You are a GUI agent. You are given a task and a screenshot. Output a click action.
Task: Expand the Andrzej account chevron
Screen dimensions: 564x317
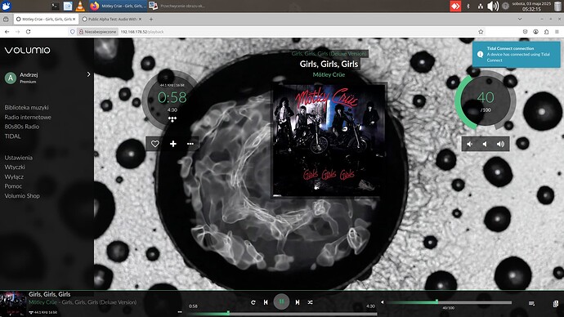tap(88, 74)
